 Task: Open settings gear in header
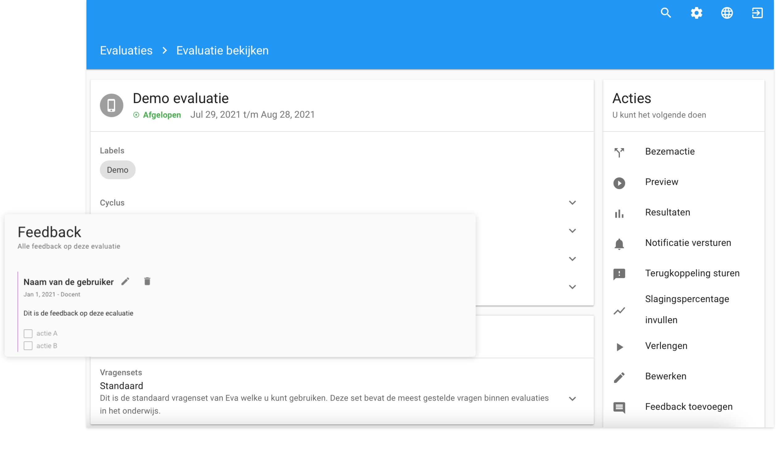point(696,13)
